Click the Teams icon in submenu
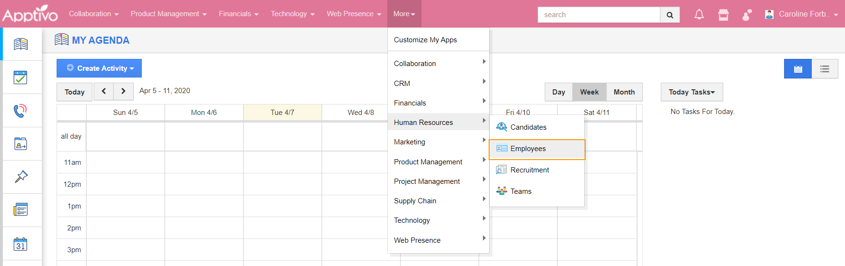 point(501,191)
